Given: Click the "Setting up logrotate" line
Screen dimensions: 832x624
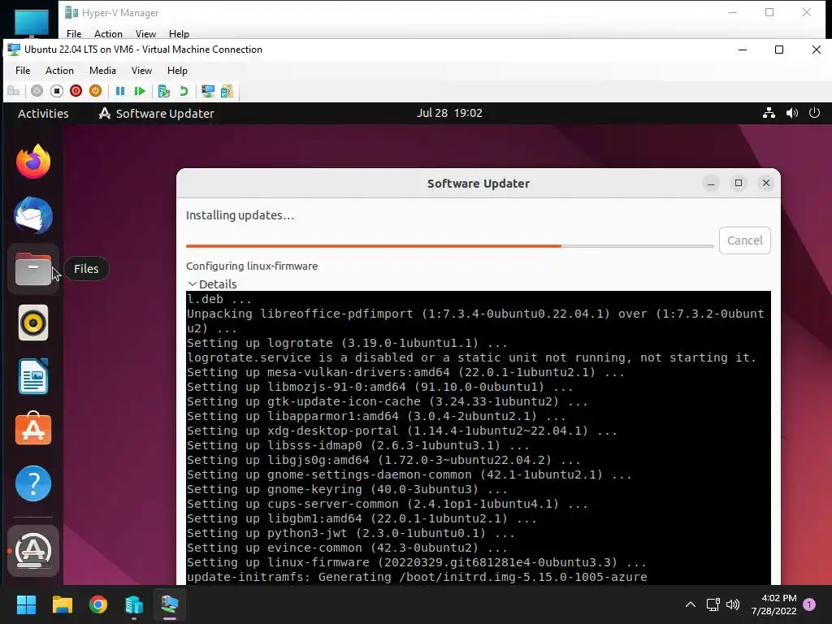Looking at the screenshot, I should (347, 344).
